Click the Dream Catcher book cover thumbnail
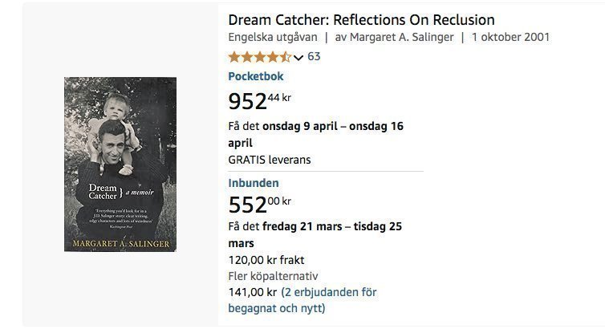 [120, 164]
